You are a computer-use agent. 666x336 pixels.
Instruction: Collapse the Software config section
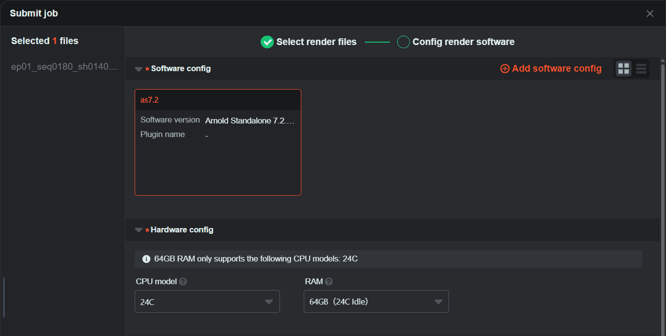[139, 69]
